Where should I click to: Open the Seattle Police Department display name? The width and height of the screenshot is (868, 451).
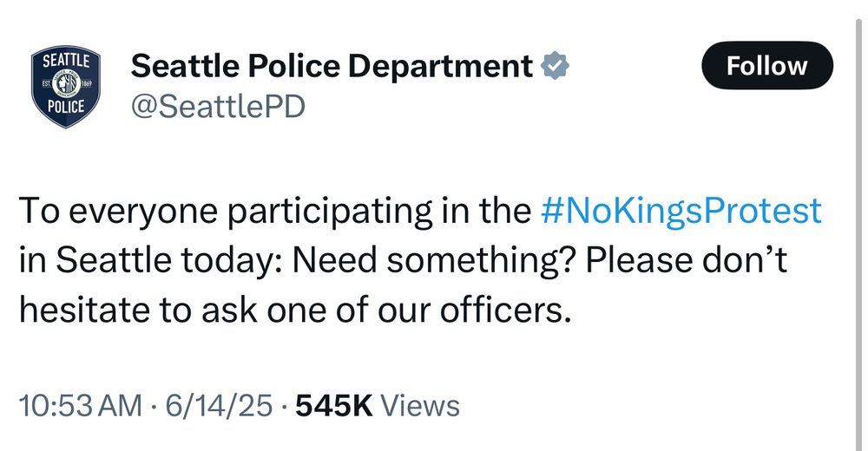332,66
